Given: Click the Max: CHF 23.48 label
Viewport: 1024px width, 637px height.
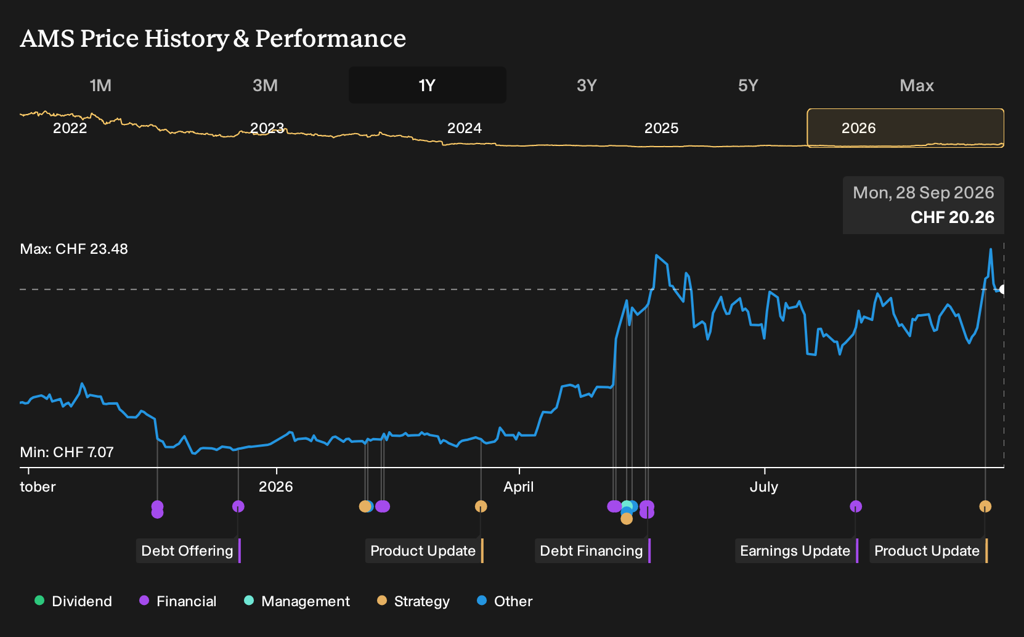Looking at the screenshot, I should 74,249.
